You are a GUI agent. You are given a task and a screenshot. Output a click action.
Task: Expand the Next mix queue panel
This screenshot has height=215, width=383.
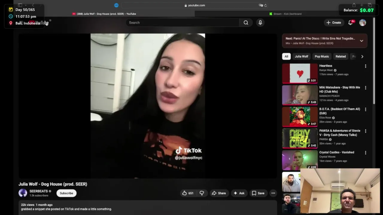(x=361, y=41)
